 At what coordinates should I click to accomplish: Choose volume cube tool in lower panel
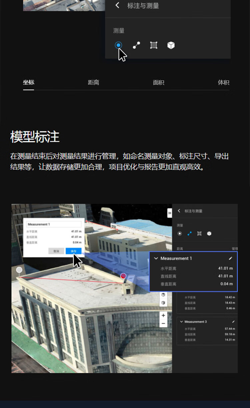pyautogui.click(x=209, y=233)
